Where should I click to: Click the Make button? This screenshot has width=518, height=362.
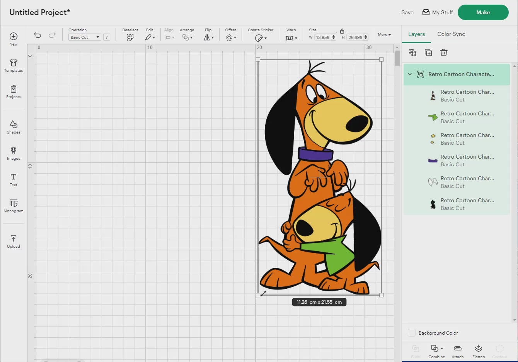tap(483, 12)
